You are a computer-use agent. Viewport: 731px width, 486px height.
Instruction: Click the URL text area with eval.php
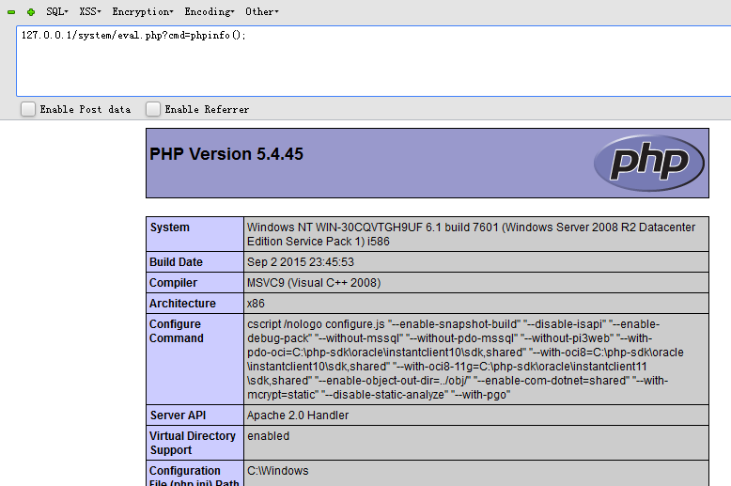click(x=373, y=61)
